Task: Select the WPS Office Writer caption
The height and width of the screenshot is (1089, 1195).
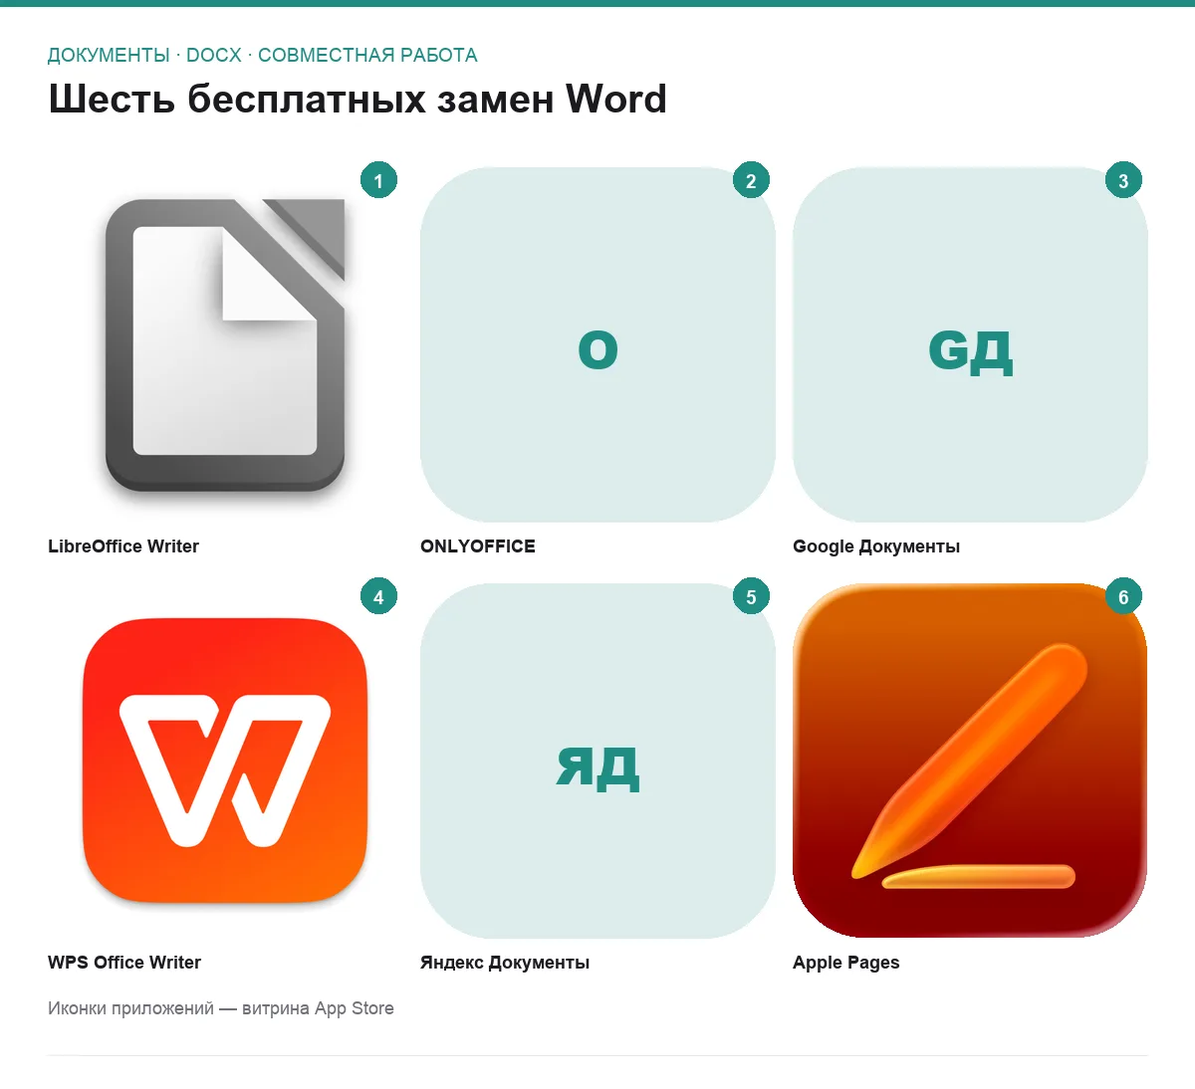Action: 124,963
